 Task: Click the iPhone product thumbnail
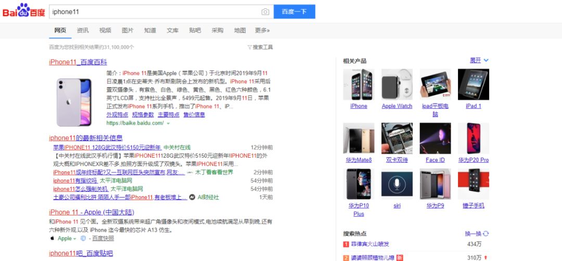pos(359,85)
